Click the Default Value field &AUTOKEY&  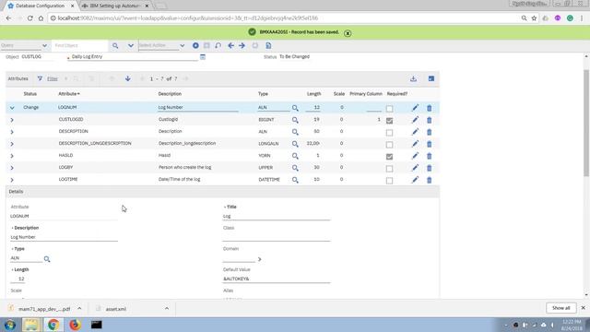pos(277,279)
